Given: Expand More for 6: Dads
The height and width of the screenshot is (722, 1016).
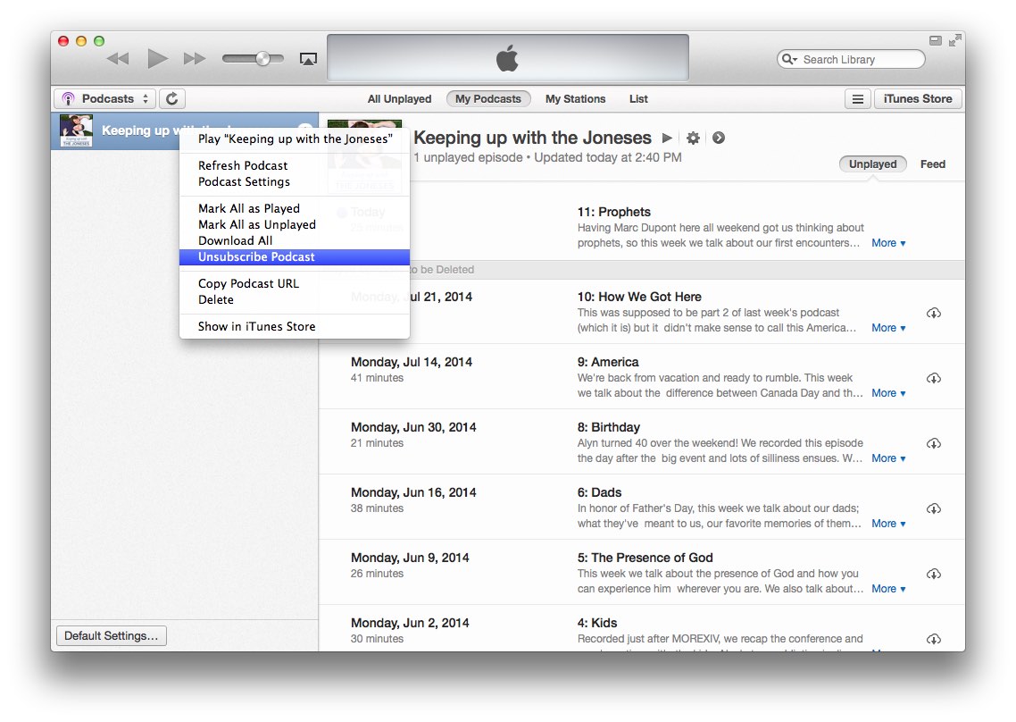Looking at the screenshot, I should point(888,524).
